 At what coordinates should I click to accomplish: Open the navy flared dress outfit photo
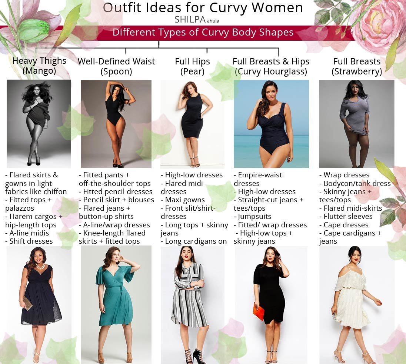coord(39,305)
